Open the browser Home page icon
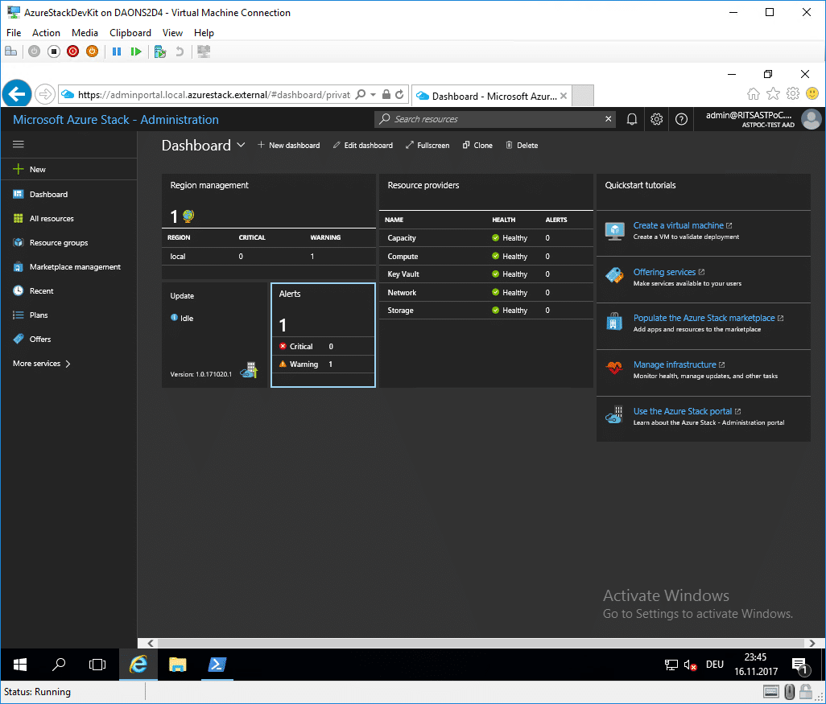 754,93
